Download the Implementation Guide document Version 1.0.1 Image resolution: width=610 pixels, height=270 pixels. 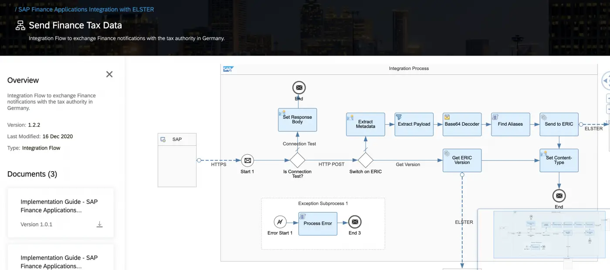[x=99, y=224]
